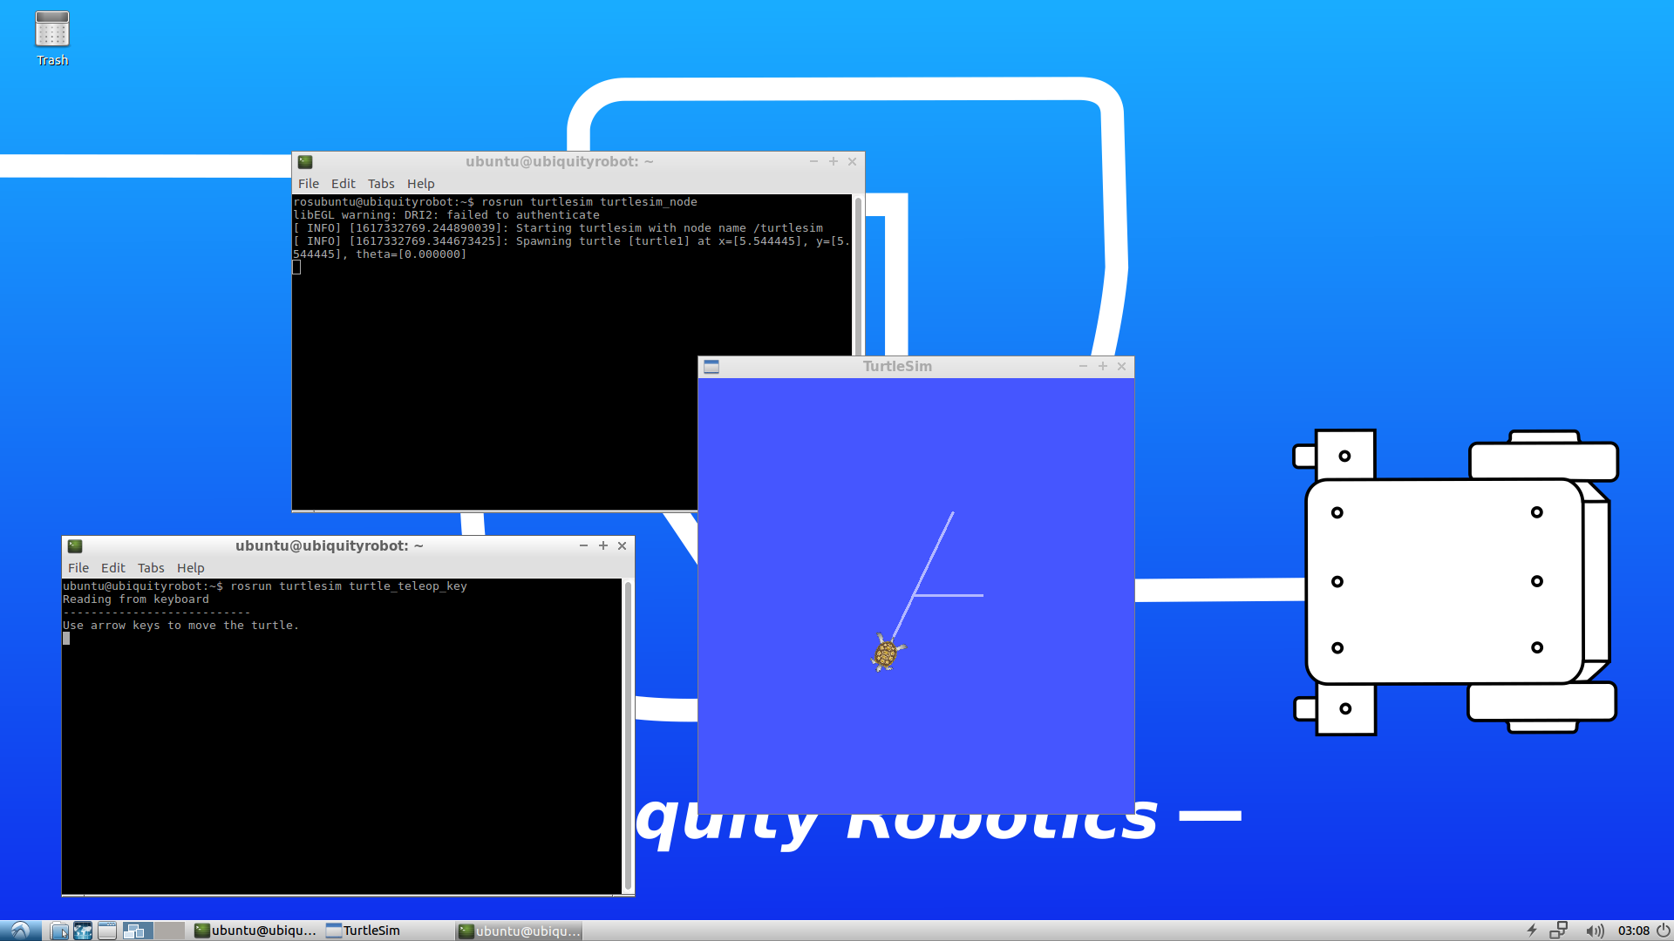The width and height of the screenshot is (1674, 941).
Task: Click the TurtleSim window title text
Action: [897, 366]
